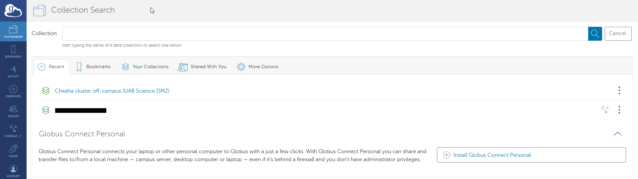Go to Activity in the sidebar
638x179 pixels.
pos(13,71)
